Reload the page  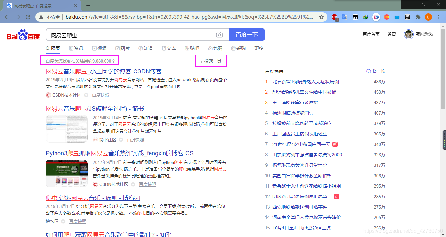(28, 17)
